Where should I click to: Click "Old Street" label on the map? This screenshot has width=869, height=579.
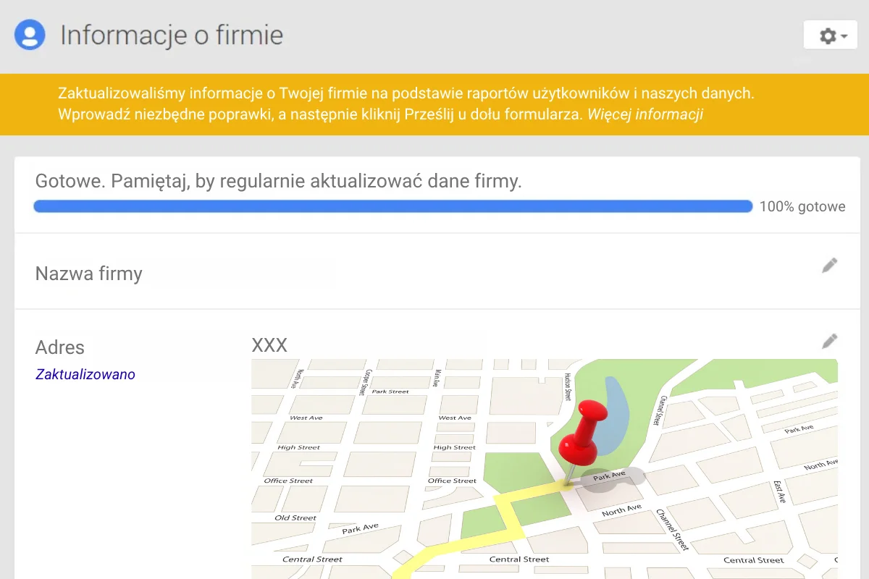click(x=295, y=517)
